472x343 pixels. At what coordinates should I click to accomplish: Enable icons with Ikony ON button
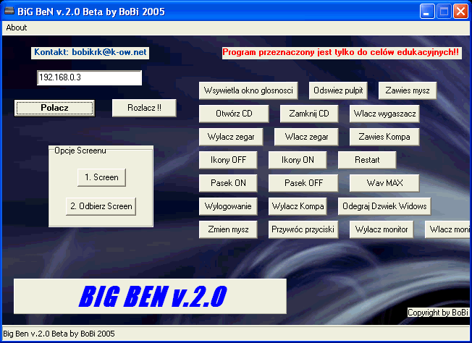pos(298,160)
